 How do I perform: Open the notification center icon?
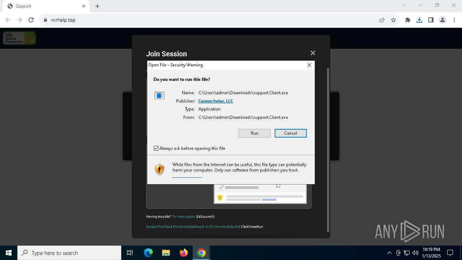[x=450, y=253]
